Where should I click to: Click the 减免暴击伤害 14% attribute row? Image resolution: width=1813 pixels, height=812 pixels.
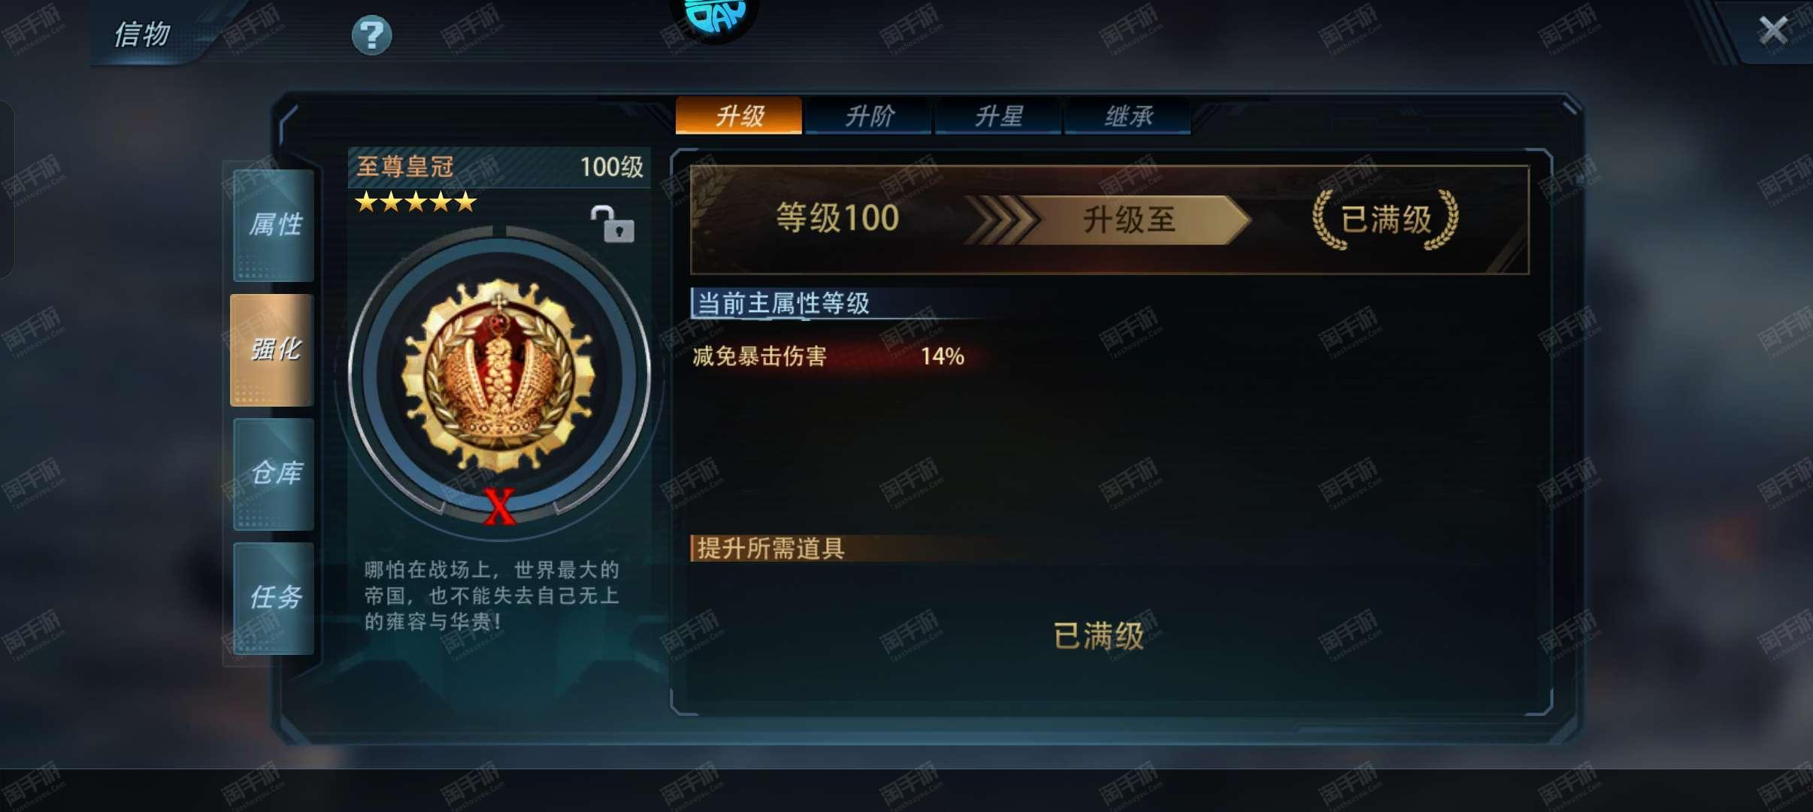pos(828,356)
